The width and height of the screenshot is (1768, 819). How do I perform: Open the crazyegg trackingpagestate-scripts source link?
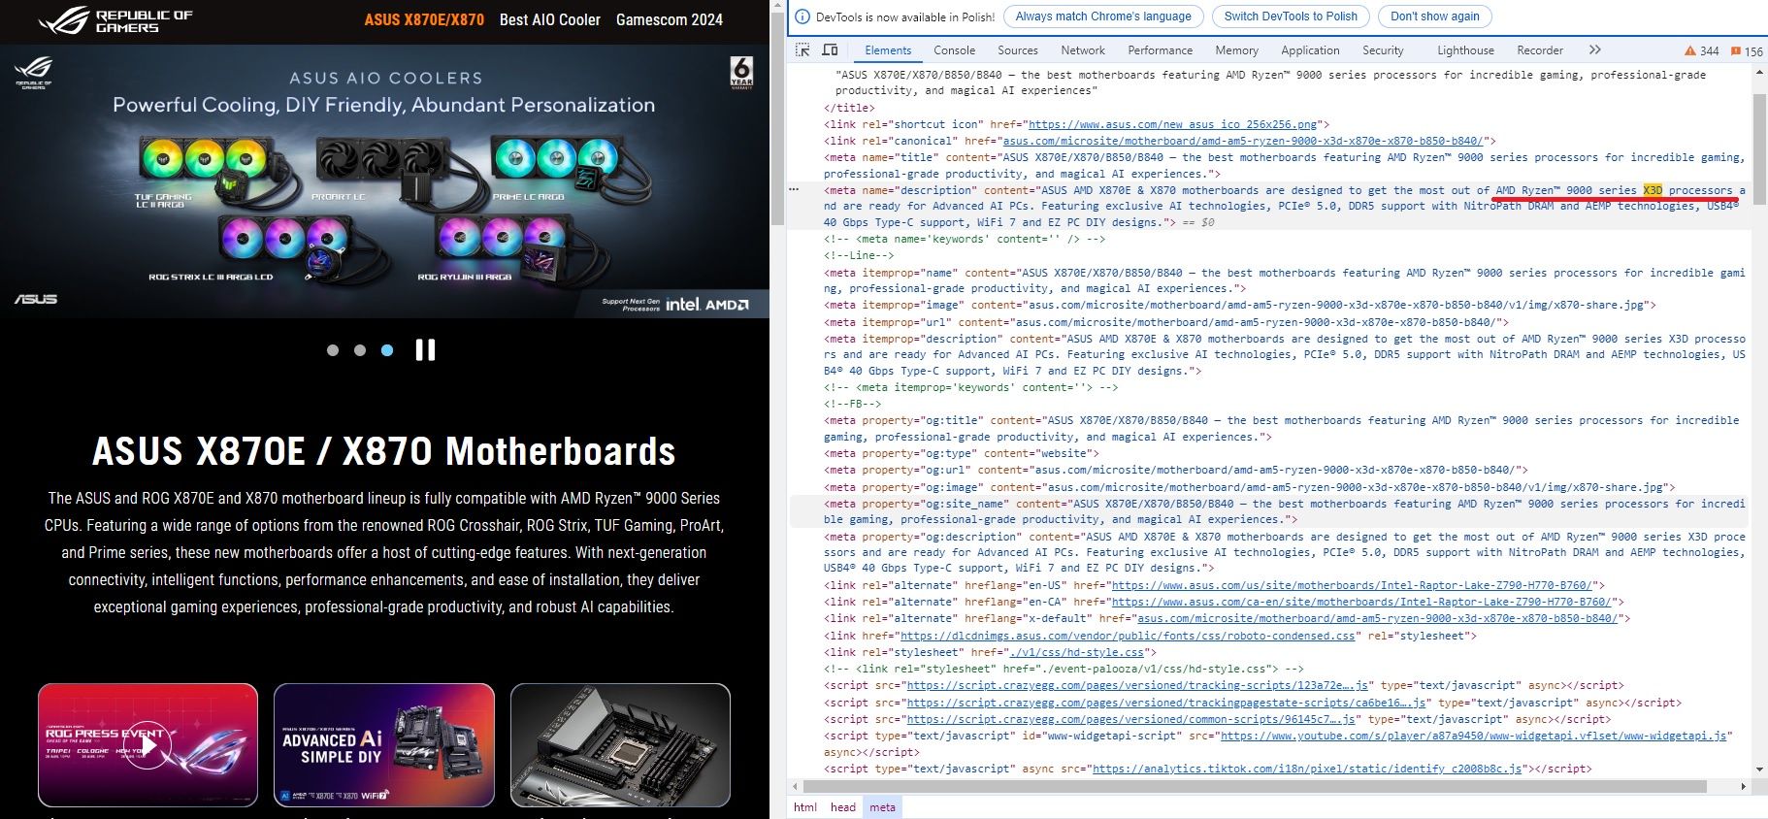pos(1165,703)
